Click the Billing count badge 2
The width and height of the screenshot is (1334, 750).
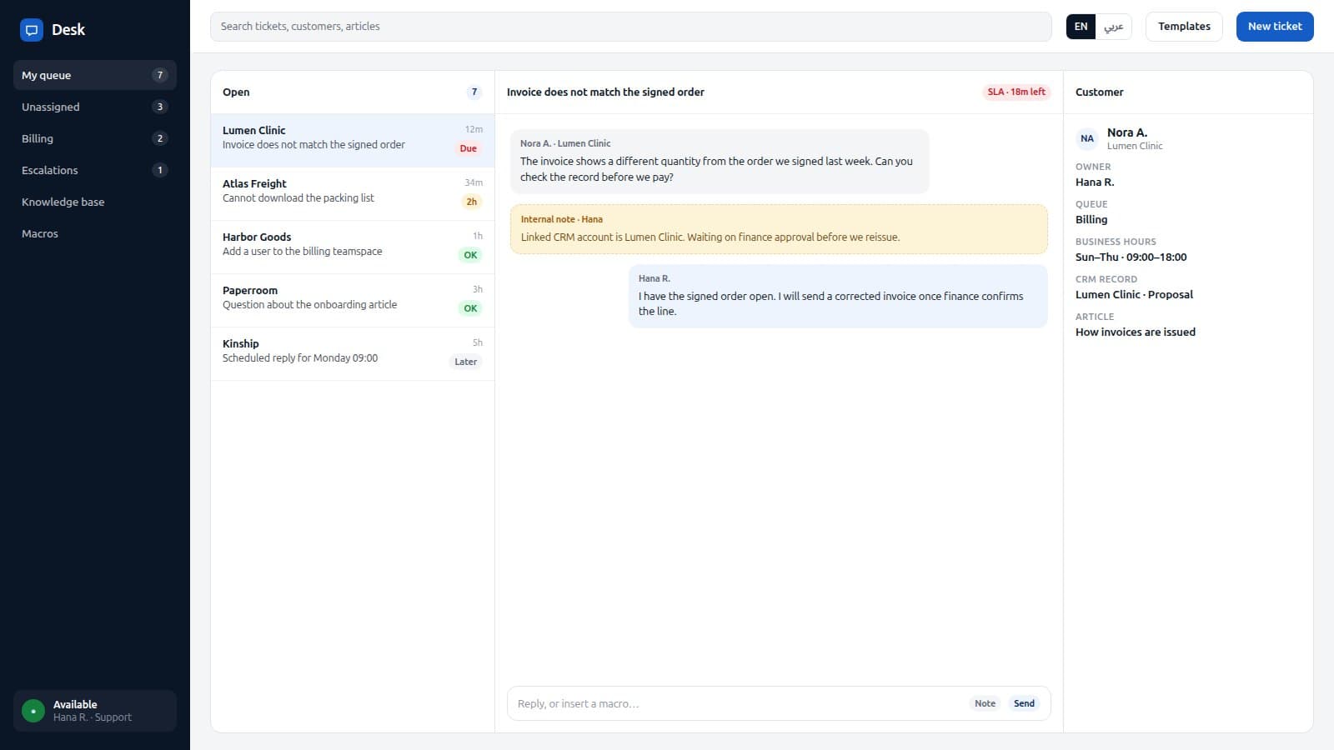pyautogui.click(x=160, y=138)
